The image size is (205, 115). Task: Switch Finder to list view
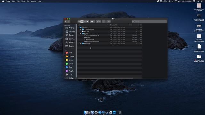coord(82,22)
